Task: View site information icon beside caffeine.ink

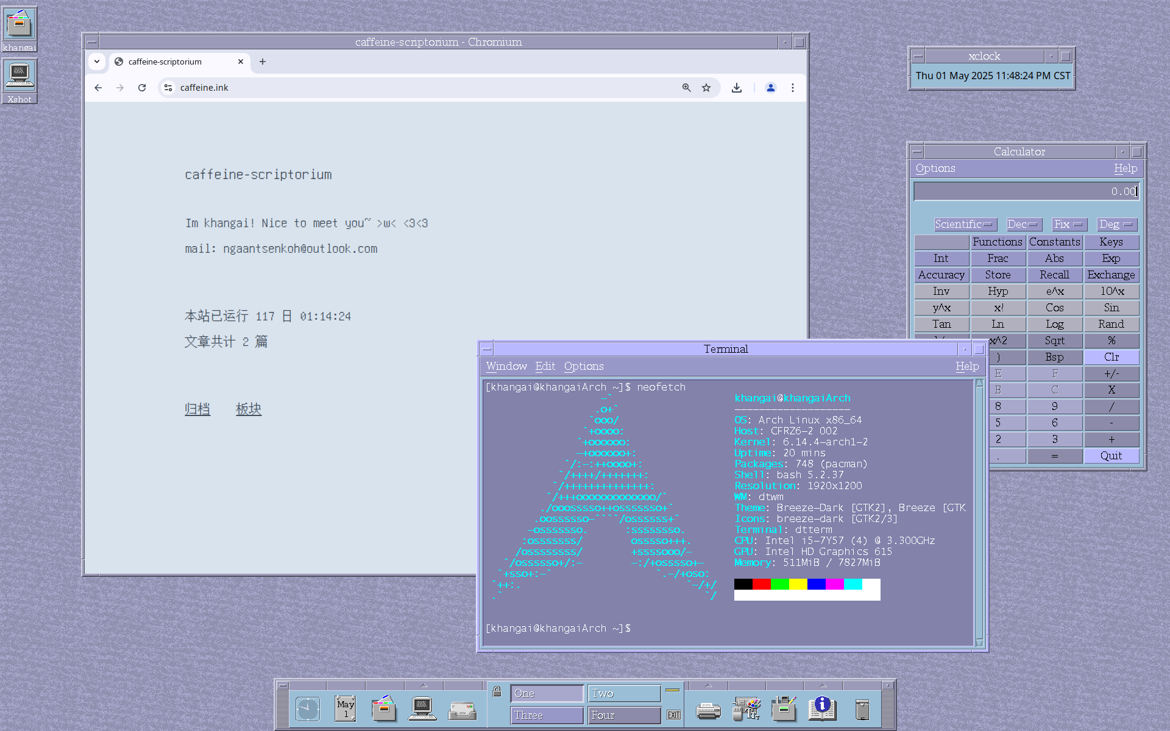Action: point(168,88)
